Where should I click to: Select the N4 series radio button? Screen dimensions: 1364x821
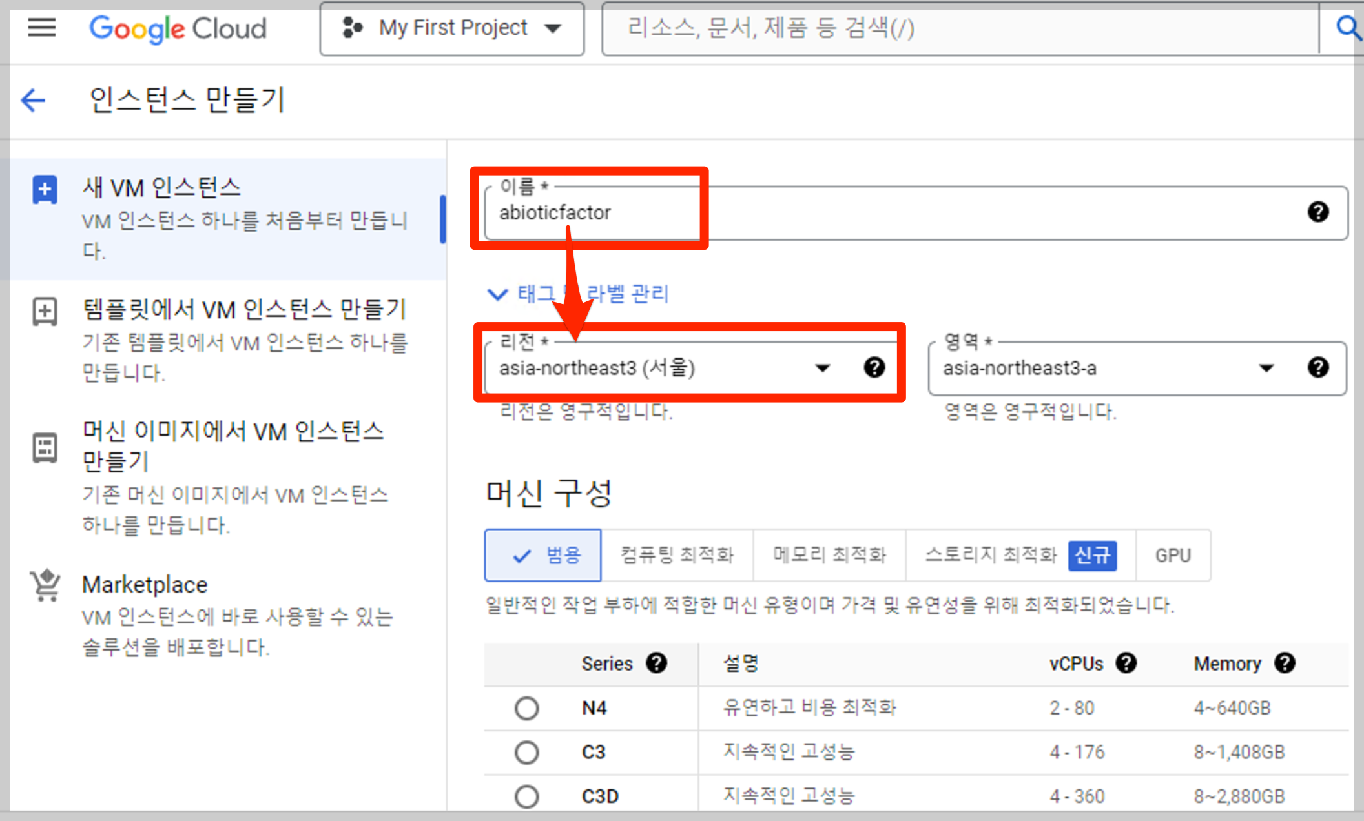tap(526, 708)
